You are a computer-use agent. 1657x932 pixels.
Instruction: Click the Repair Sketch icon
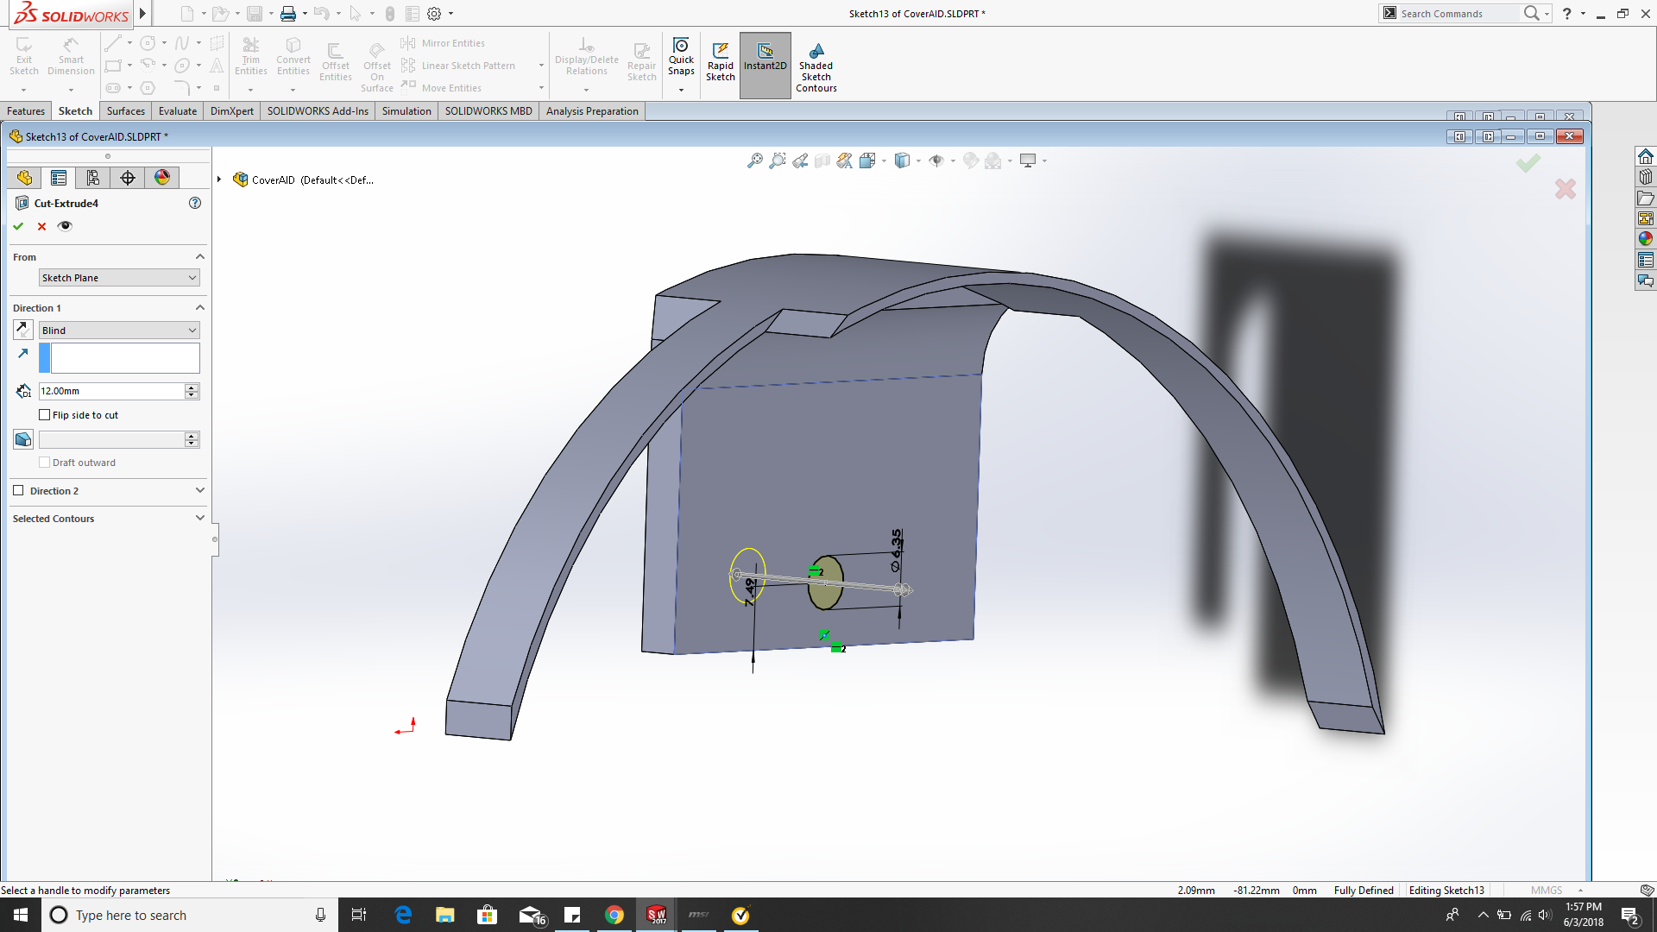point(641,62)
